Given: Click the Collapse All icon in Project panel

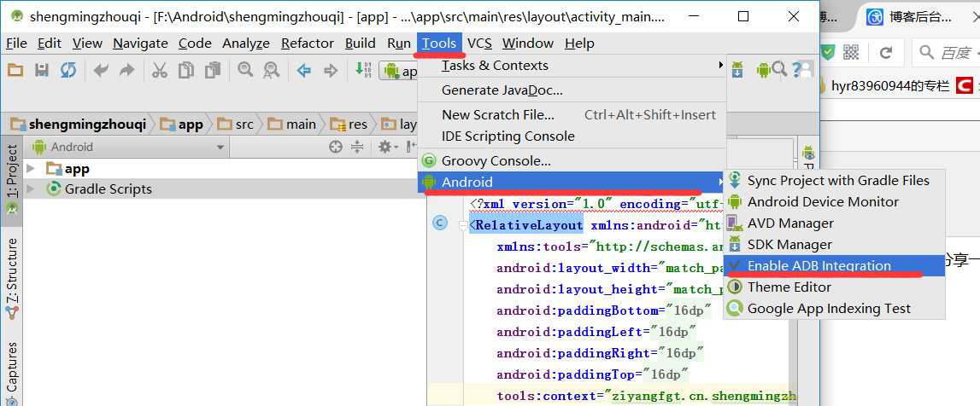Looking at the screenshot, I should tap(357, 148).
